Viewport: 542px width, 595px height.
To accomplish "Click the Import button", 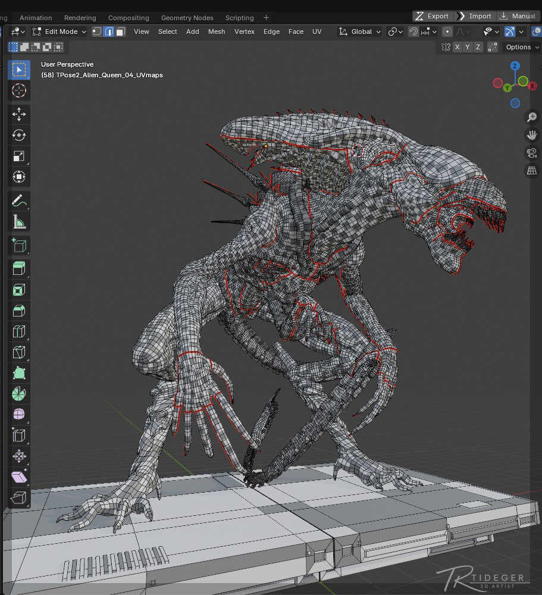I will pyautogui.click(x=474, y=16).
